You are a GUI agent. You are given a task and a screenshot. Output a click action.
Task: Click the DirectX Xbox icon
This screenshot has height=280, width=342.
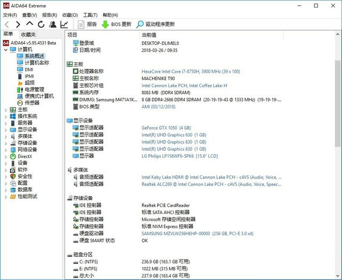(13, 157)
